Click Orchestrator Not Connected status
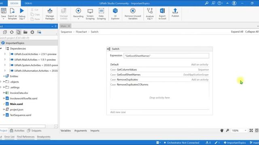 [x=182, y=143]
